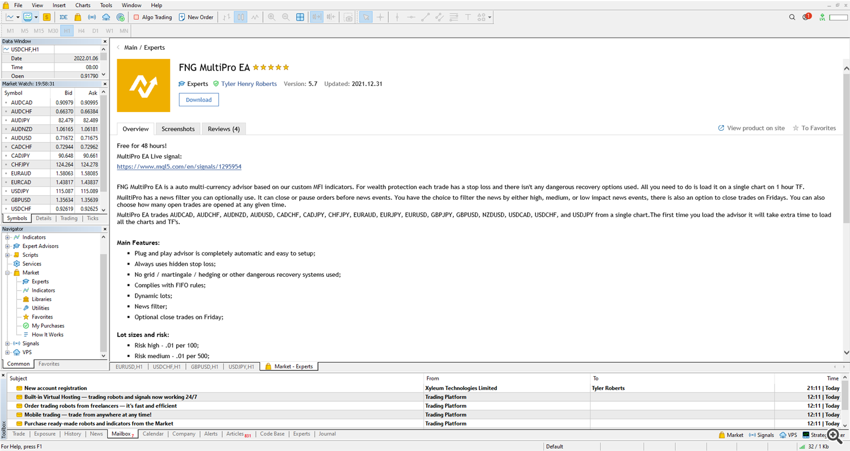Open the signals/1295954 mql5 link
Screen dimensions: 850x451
pos(179,167)
